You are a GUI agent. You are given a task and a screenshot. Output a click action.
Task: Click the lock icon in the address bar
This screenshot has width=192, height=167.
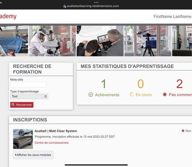click(65, 6)
